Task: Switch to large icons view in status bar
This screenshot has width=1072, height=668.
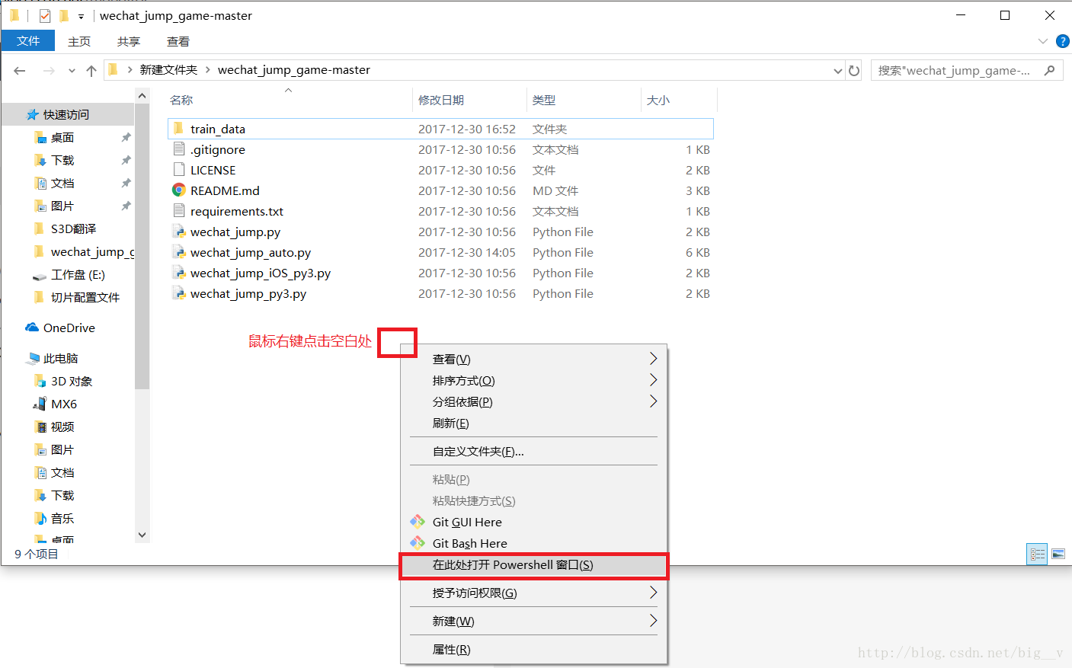Action: (x=1058, y=555)
